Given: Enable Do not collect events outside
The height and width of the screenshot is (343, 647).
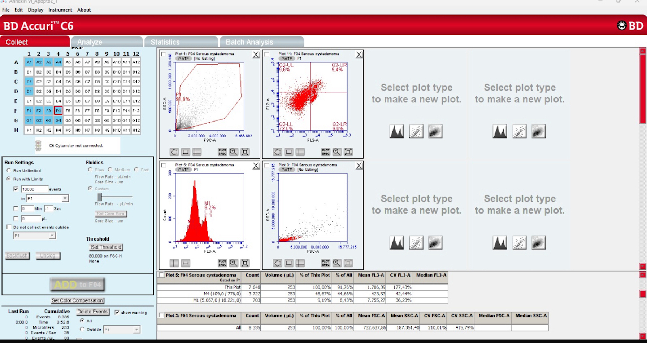Looking at the screenshot, I should (x=9, y=227).
